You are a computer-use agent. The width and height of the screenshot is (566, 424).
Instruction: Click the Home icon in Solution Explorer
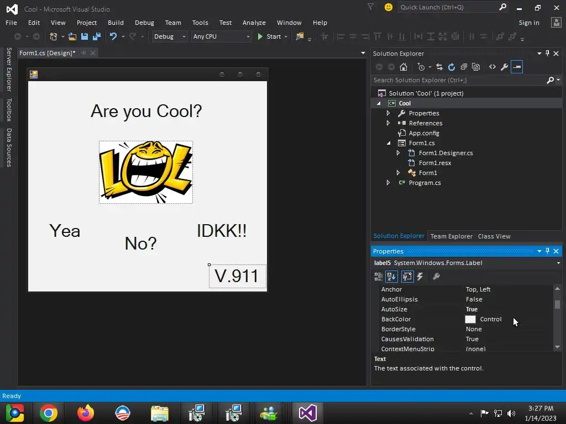coord(403,67)
